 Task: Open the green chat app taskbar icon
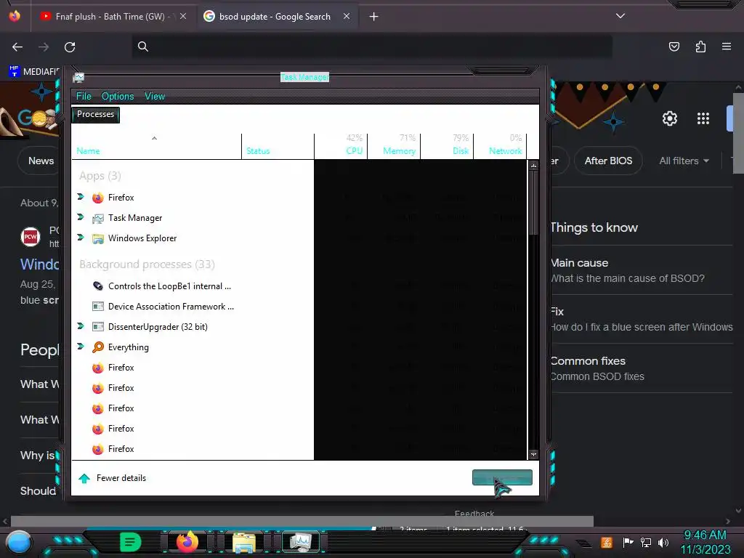tap(130, 542)
